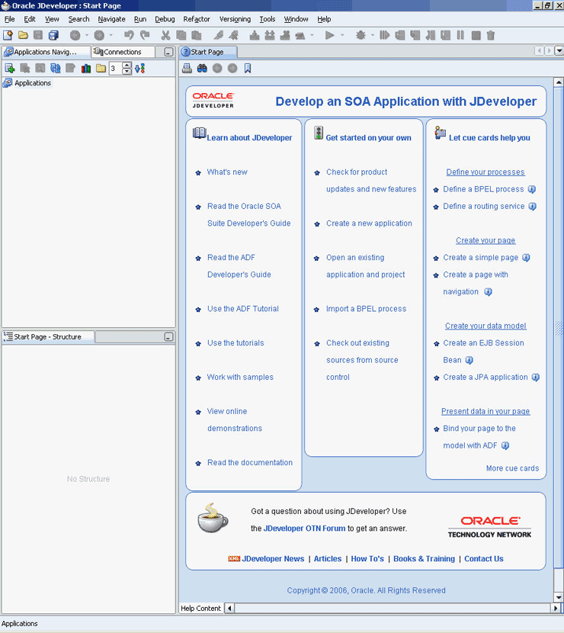Open the Versioning menu

[x=235, y=19]
